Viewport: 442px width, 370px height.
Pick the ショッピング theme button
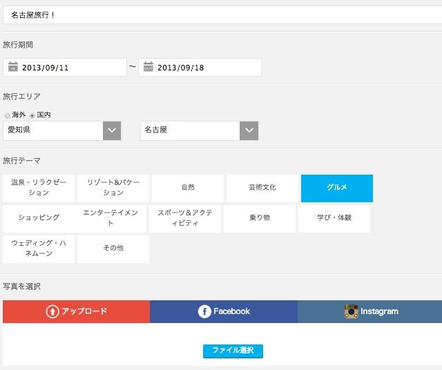pyautogui.click(x=39, y=218)
